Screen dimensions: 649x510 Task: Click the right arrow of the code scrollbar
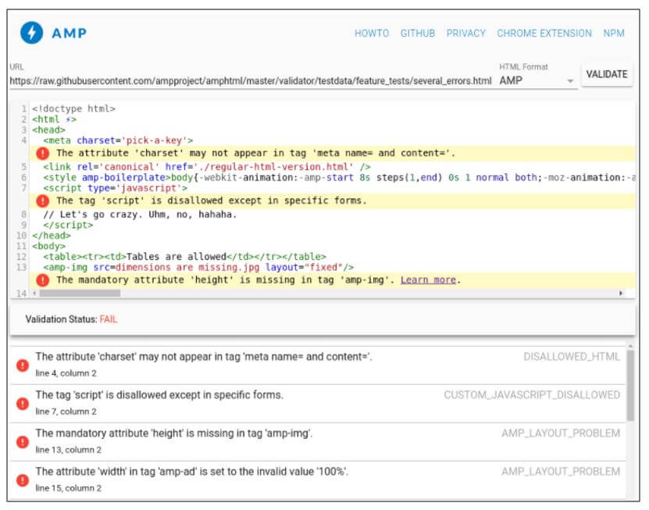click(620, 293)
